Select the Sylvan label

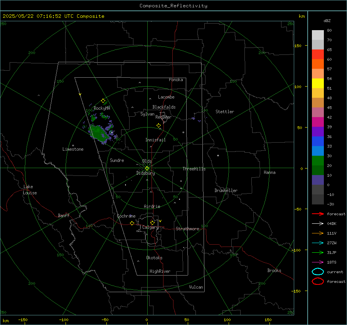coord(147,114)
